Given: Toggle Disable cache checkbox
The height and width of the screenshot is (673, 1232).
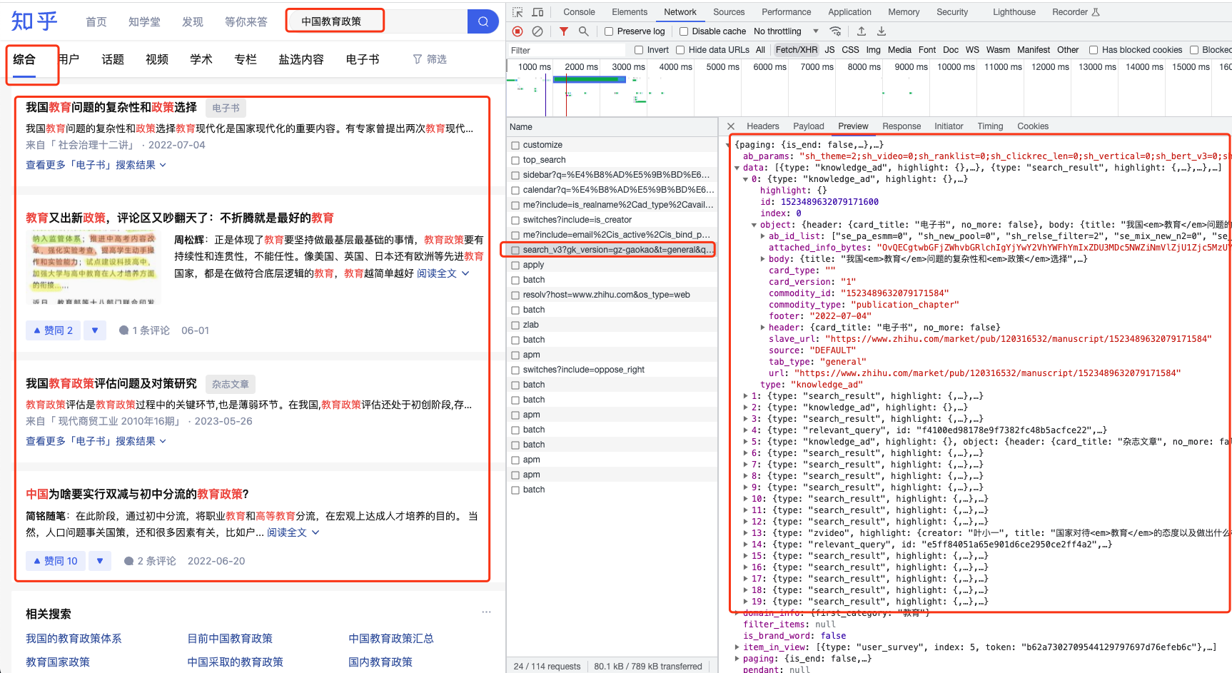Looking at the screenshot, I should pos(684,31).
